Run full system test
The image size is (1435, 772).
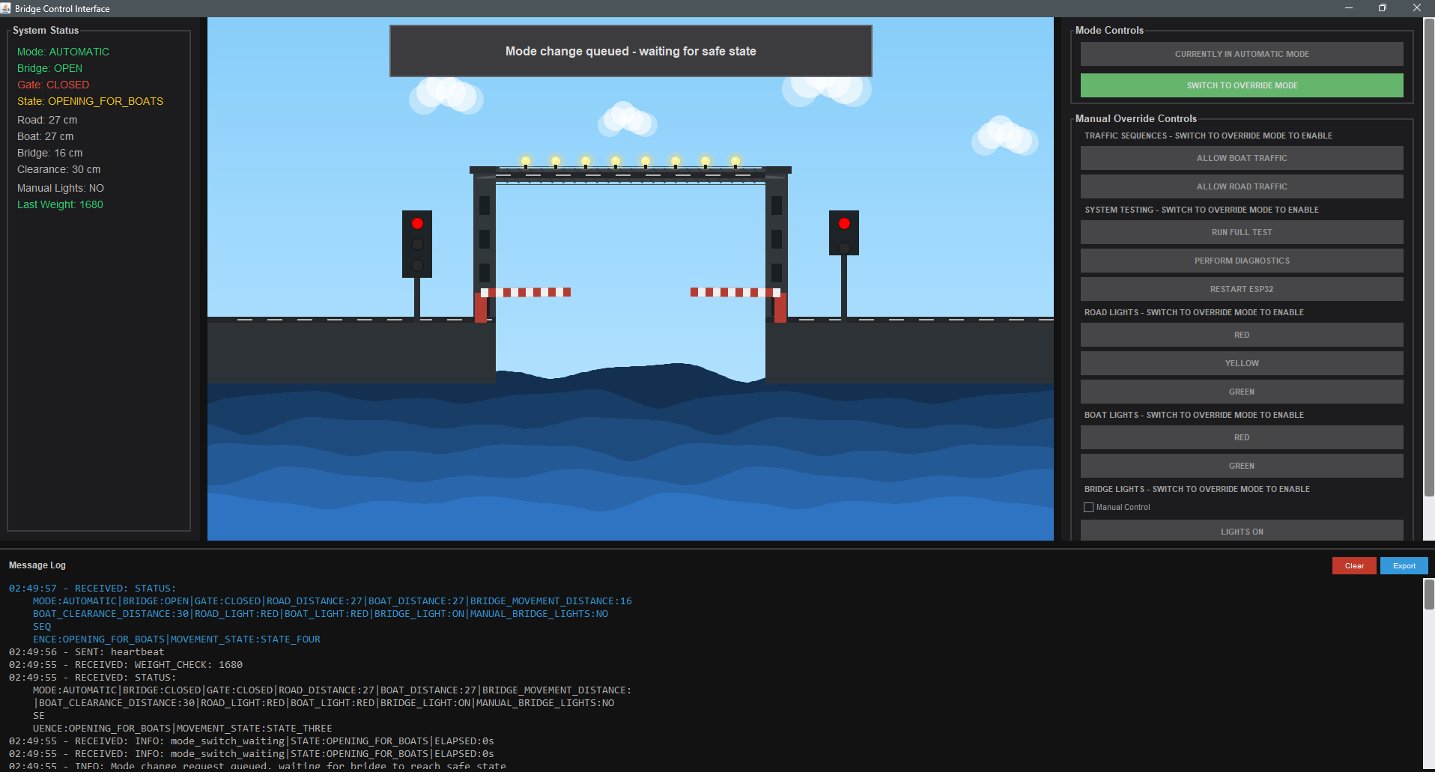pyautogui.click(x=1241, y=232)
